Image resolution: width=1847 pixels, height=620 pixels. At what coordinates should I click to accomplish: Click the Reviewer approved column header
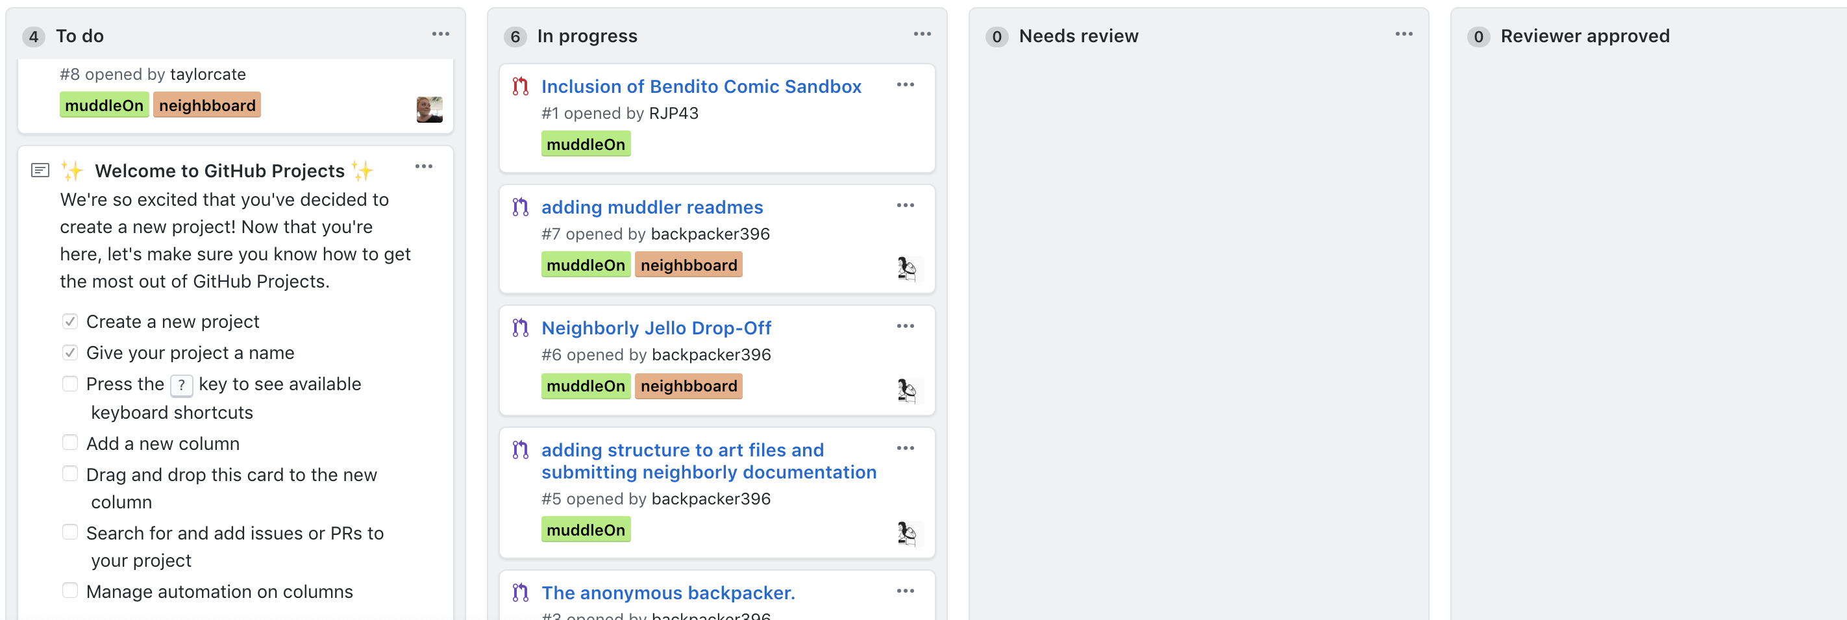click(1585, 36)
